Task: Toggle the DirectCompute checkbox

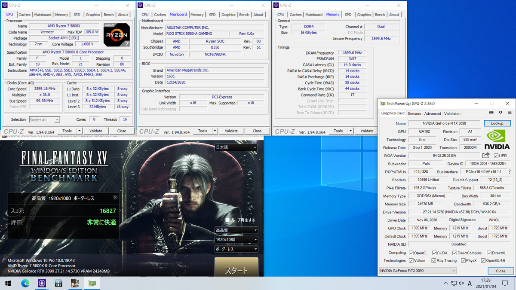Action: 455,253
